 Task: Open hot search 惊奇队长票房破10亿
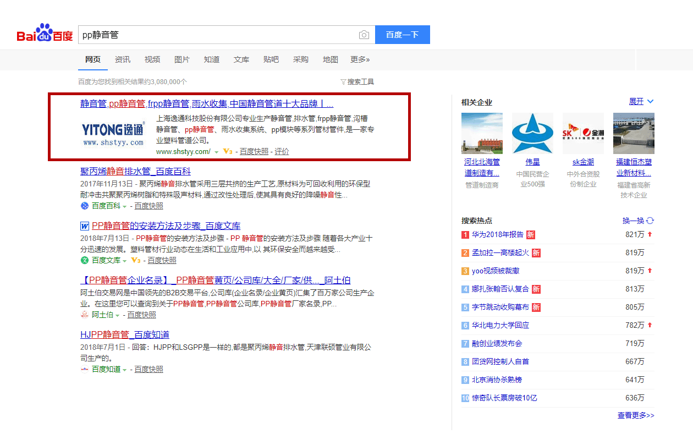(x=504, y=398)
